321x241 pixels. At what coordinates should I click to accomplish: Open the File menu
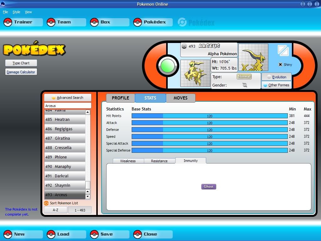5,12
